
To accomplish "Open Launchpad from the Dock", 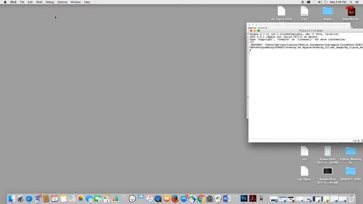I will 20,198.
